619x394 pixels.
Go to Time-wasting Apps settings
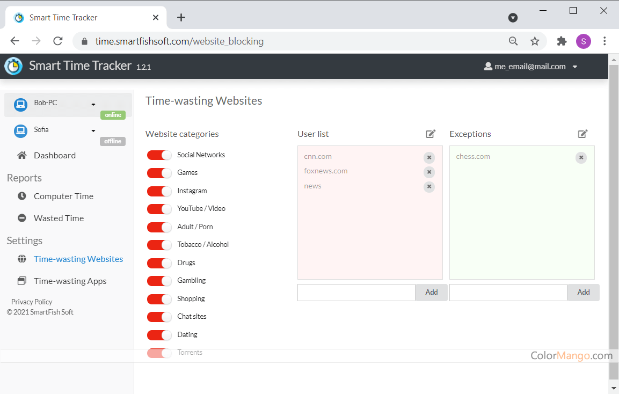coord(70,281)
